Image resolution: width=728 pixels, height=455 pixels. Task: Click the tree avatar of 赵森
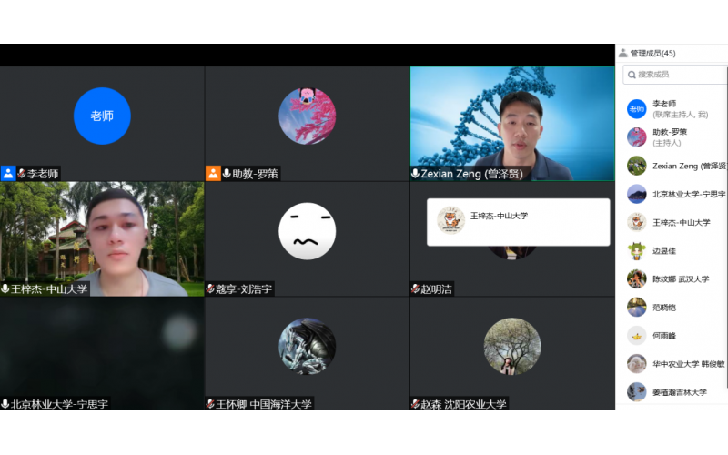pyautogui.click(x=512, y=346)
